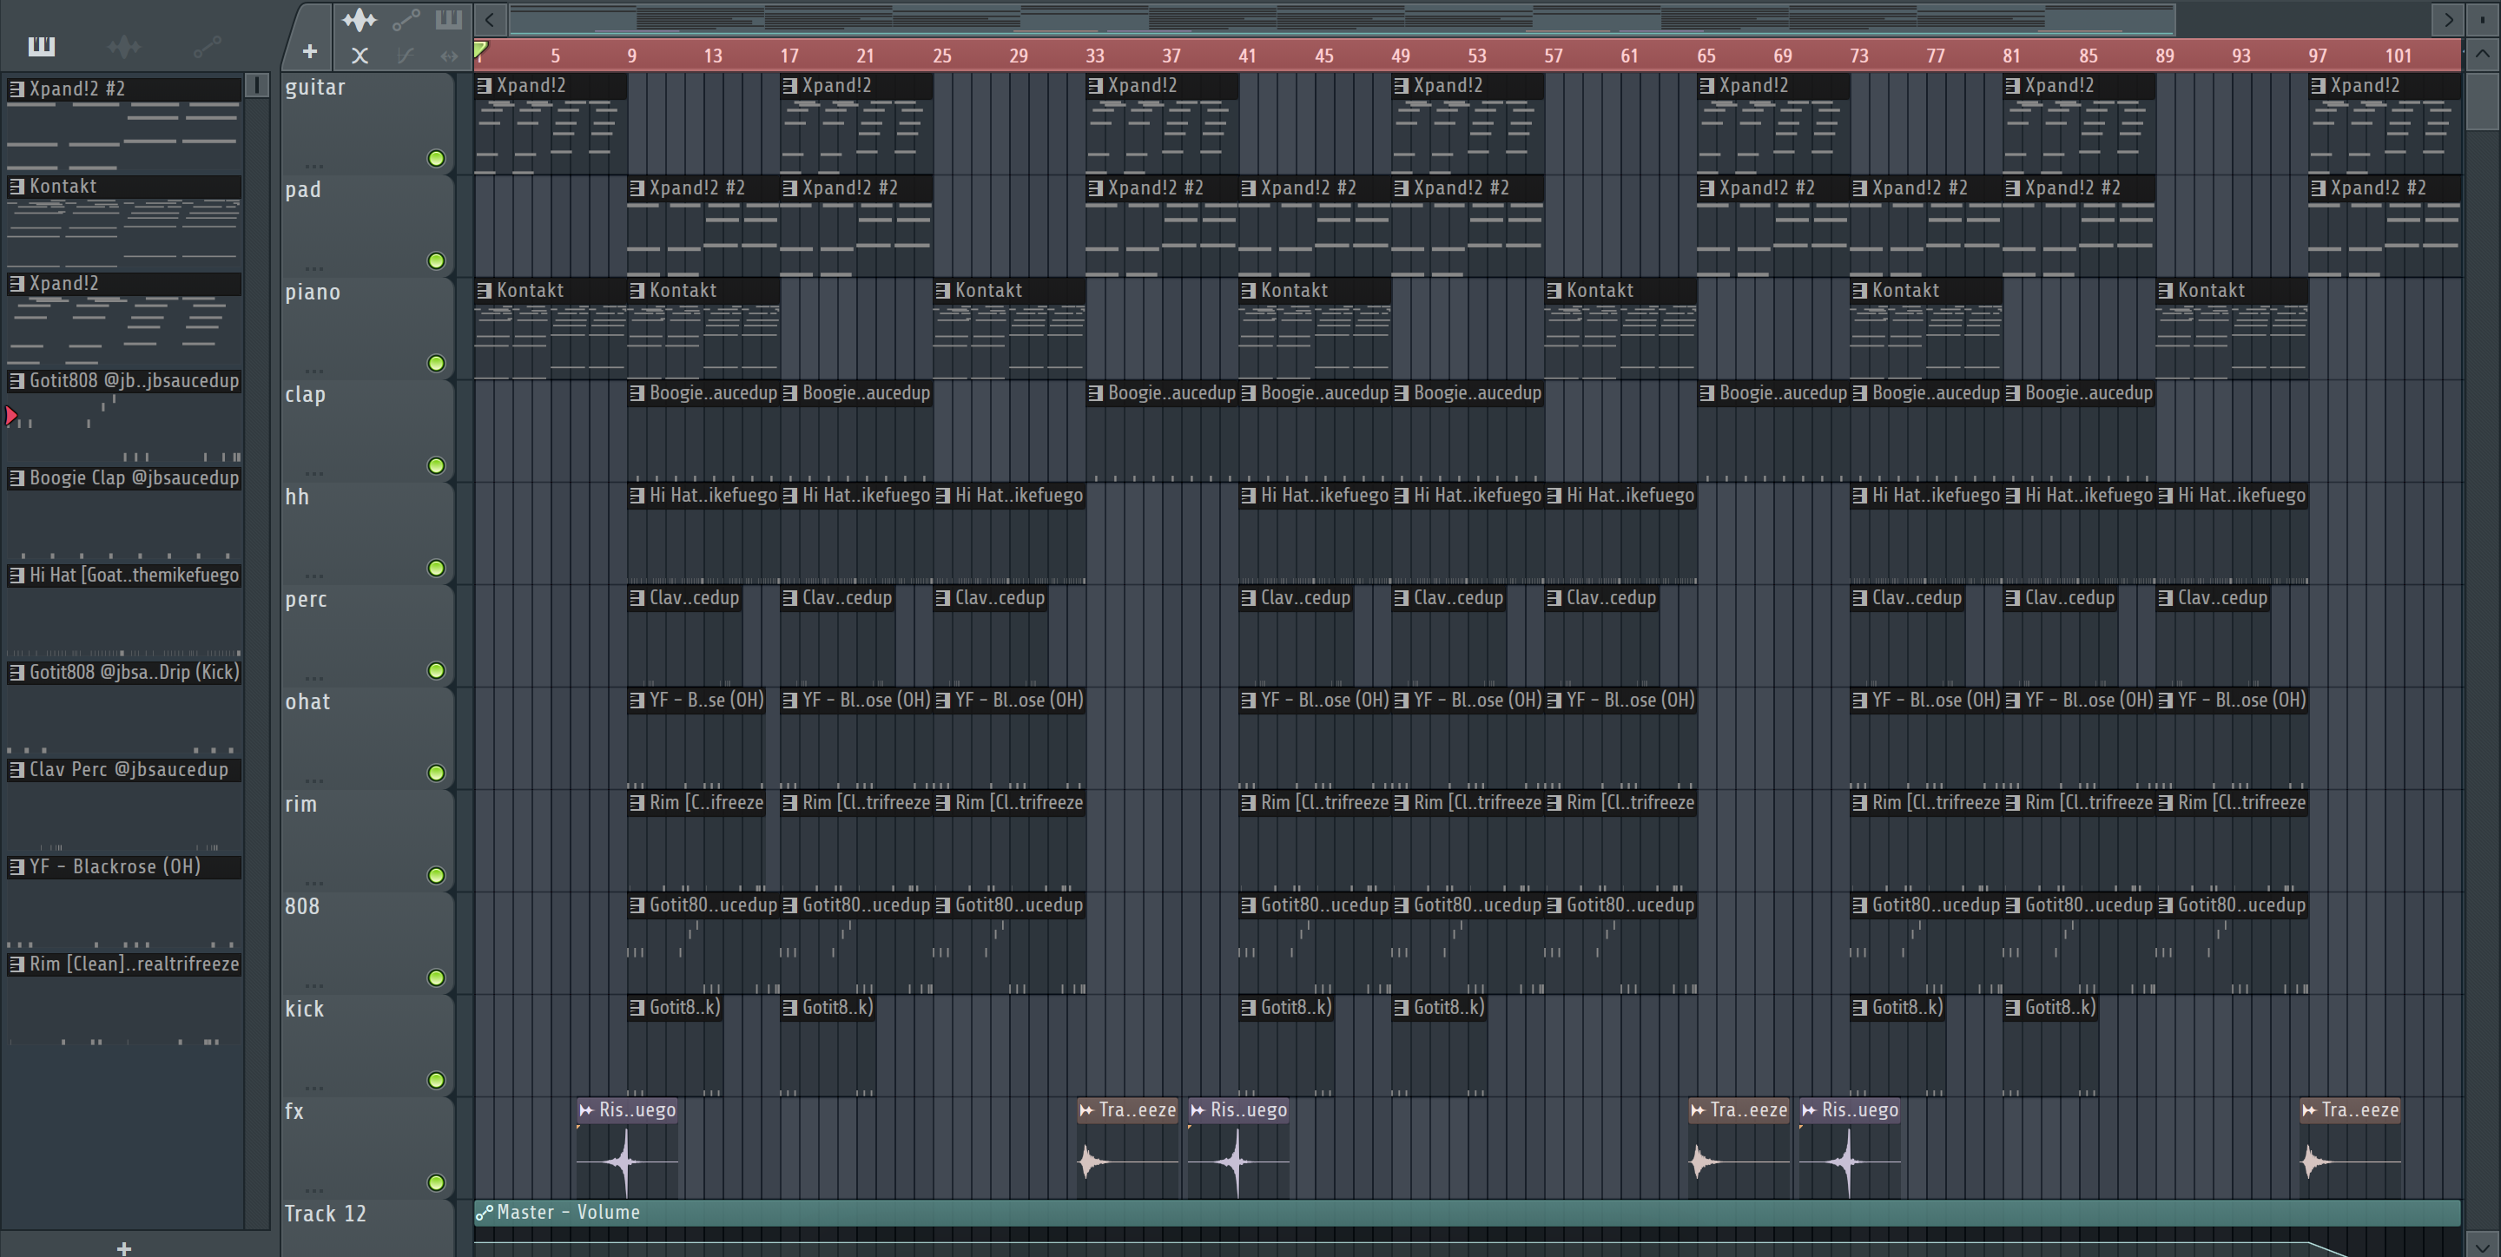The image size is (2501, 1257).
Task: Mute the guitar track
Action: 436,158
